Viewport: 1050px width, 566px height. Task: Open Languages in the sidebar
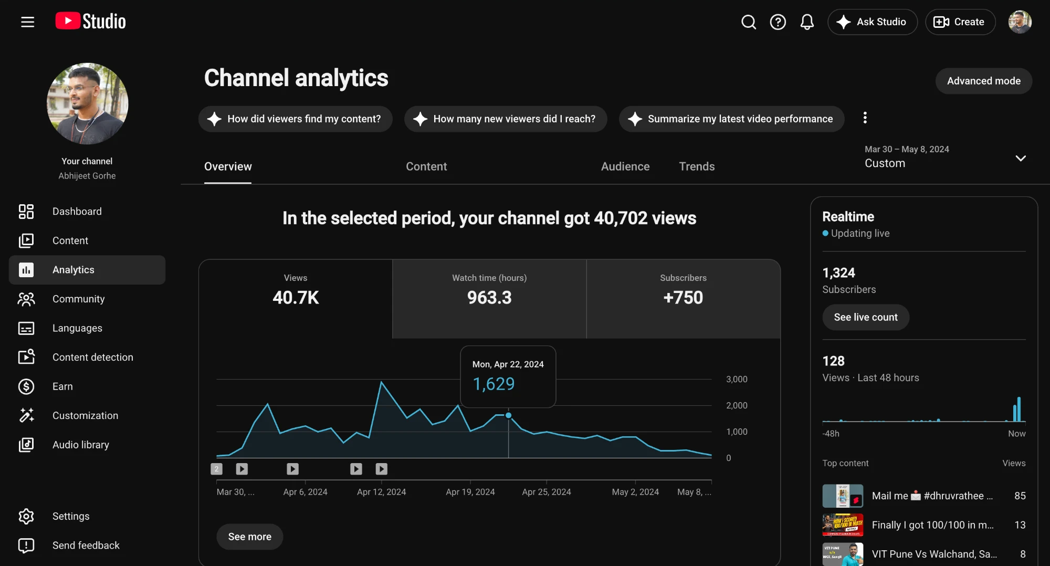pyautogui.click(x=87, y=328)
